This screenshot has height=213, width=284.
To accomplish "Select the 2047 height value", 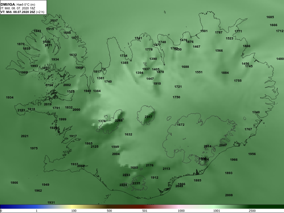I will click(x=223, y=145).
